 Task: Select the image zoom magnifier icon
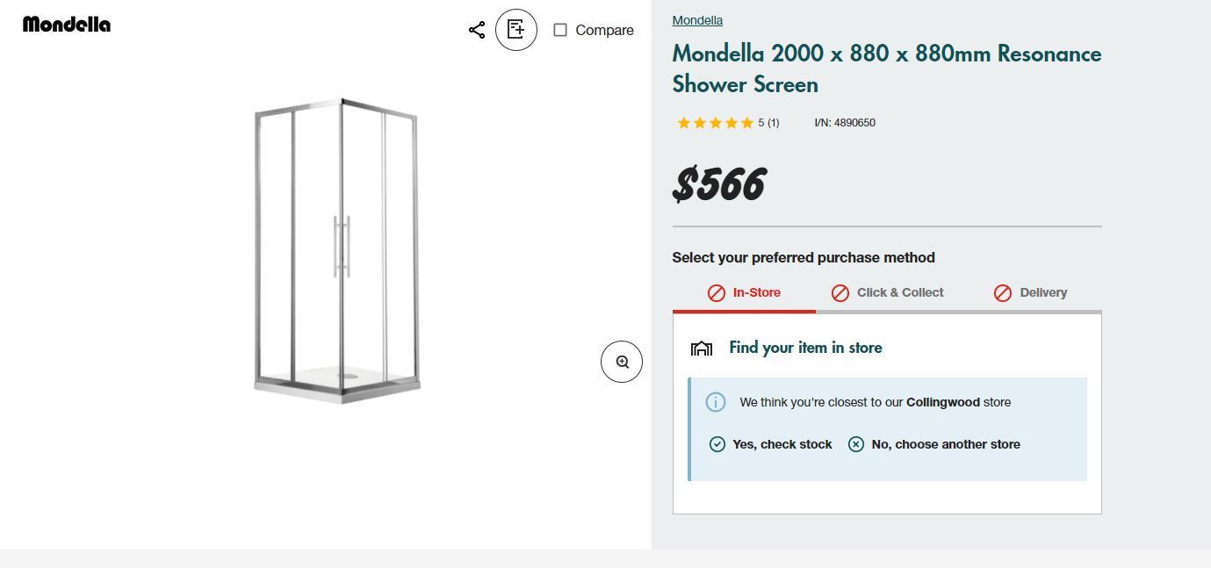pyautogui.click(x=621, y=361)
